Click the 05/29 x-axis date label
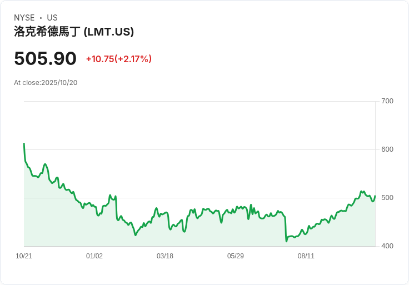This screenshot has height=285, width=409. [x=235, y=256]
